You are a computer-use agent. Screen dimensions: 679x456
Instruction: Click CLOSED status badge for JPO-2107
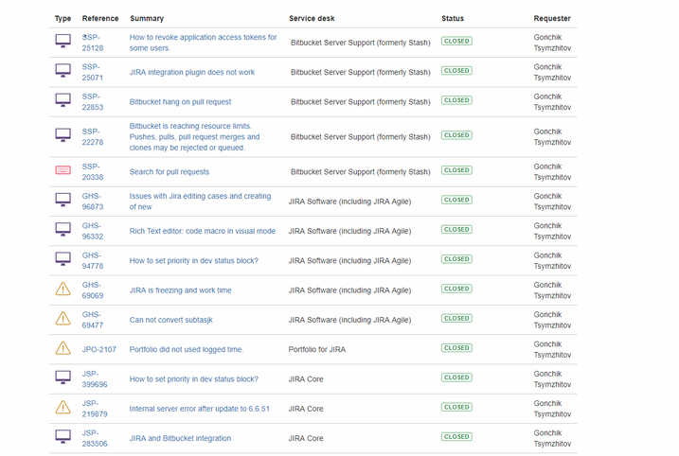456,348
